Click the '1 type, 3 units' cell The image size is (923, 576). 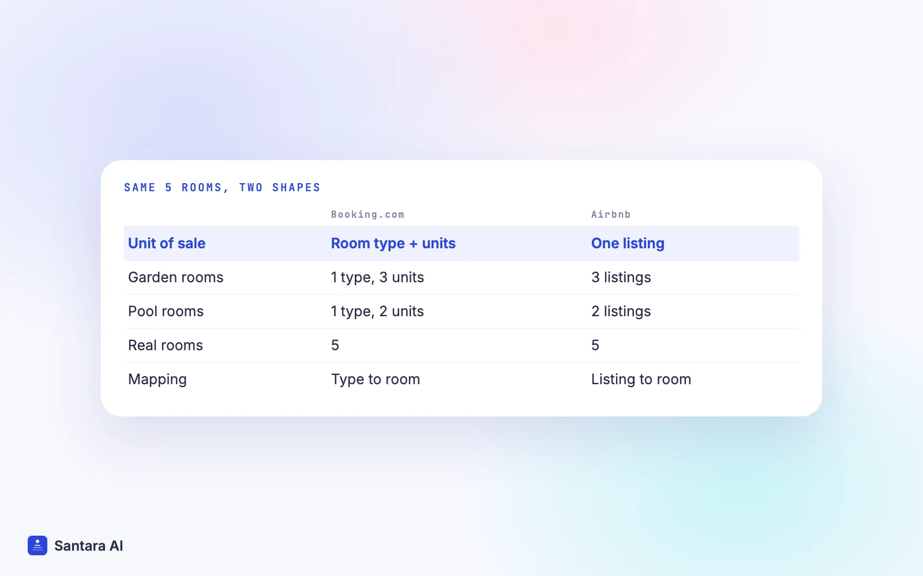[377, 278]
